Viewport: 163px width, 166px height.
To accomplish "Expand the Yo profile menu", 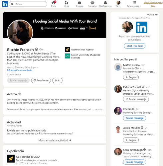I will (x=118, y=4).
